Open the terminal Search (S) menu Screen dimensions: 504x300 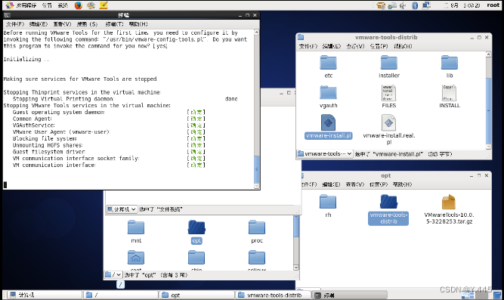coord(87,24)
